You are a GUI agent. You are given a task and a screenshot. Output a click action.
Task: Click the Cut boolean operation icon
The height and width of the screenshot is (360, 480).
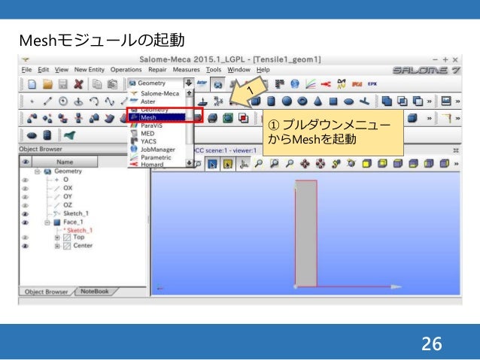[x=418, y=101]
